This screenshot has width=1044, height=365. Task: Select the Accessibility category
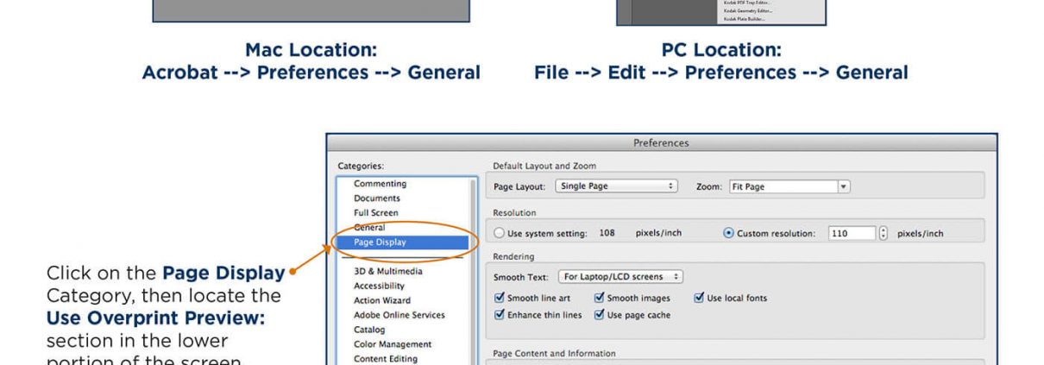379,286
